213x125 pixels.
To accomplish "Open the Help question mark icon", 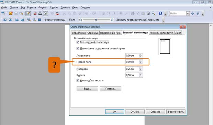I will click(x=160, y=13).
